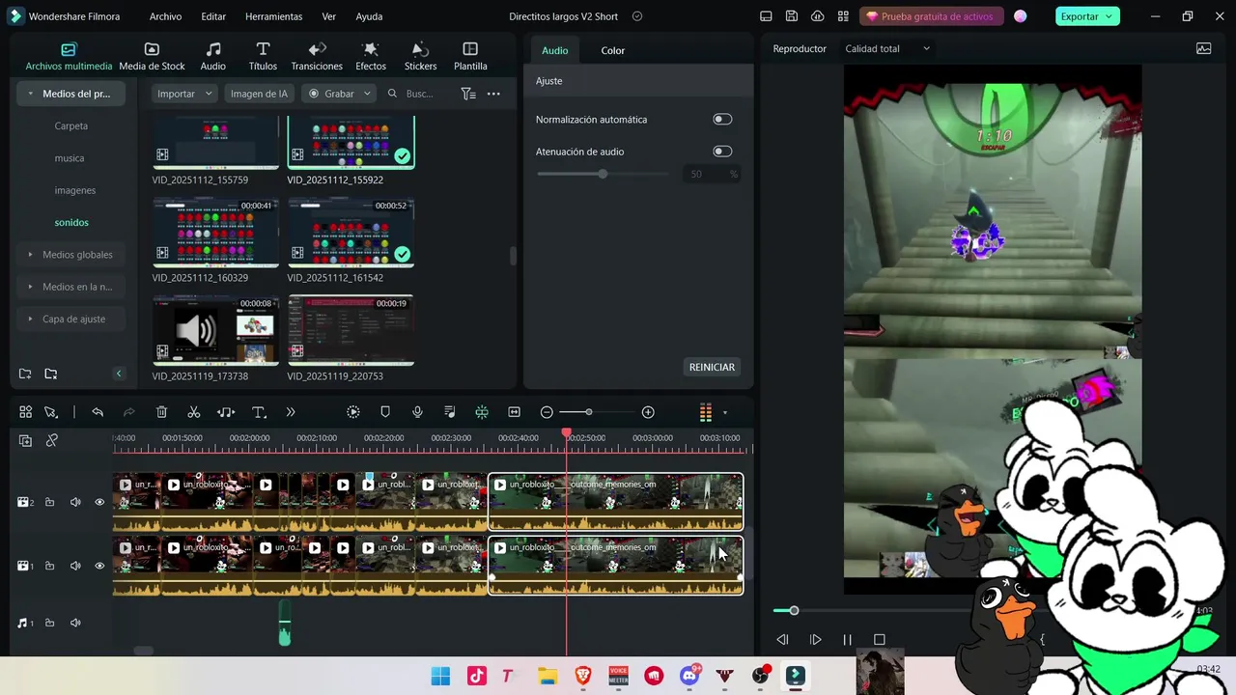Collapse the Medios del proyecto folder

click(x=32, y=94)
